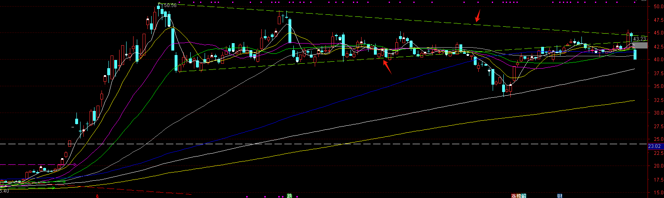Screen dimensions: 664x198
Task: Click the 50.58 high price label
Action: coord(169,5)
